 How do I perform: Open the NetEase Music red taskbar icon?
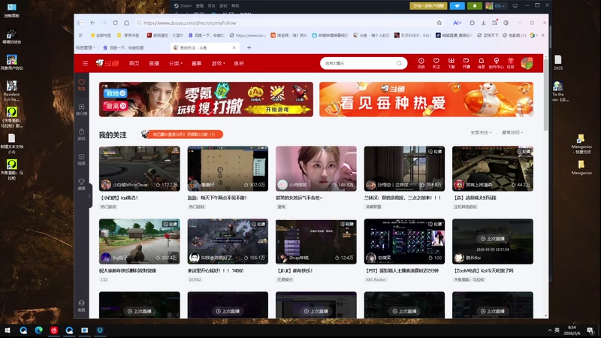point(54,330)
